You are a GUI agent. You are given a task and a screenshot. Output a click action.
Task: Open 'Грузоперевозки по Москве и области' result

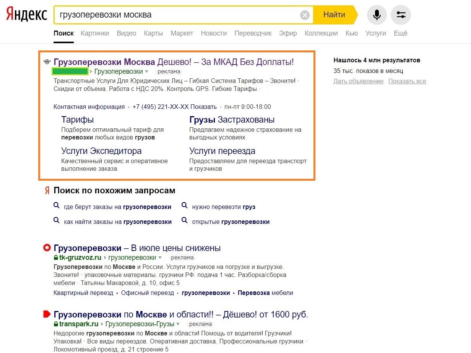[181, 315]
